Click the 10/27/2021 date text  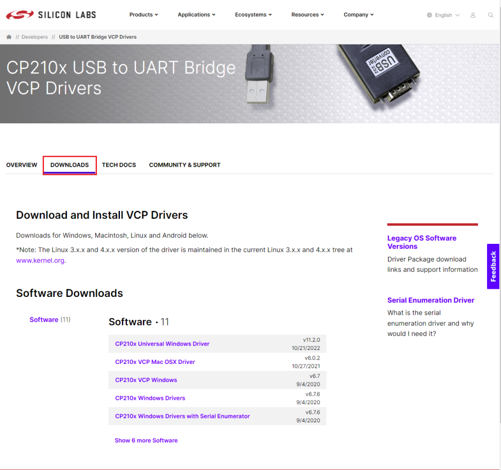[x=306, y=366]
